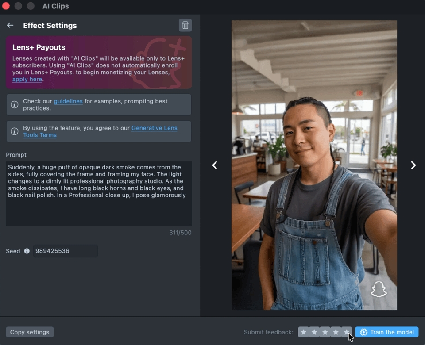Open the apply here link
425x345 pixels.
[27, 79]
